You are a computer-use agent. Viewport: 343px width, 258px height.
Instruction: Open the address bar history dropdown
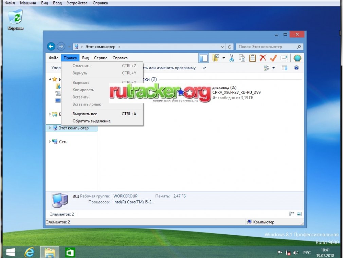click(x=222, y=47)
